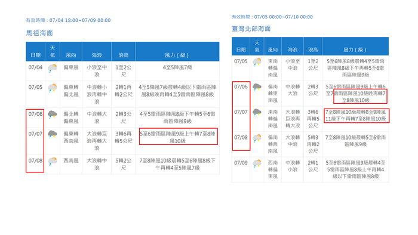The height and width of the screenshot is (235, 418).
Task: Click the 有效時間 07/05 00:00 text
Action: pyautogui.click(x=272, y=17)
